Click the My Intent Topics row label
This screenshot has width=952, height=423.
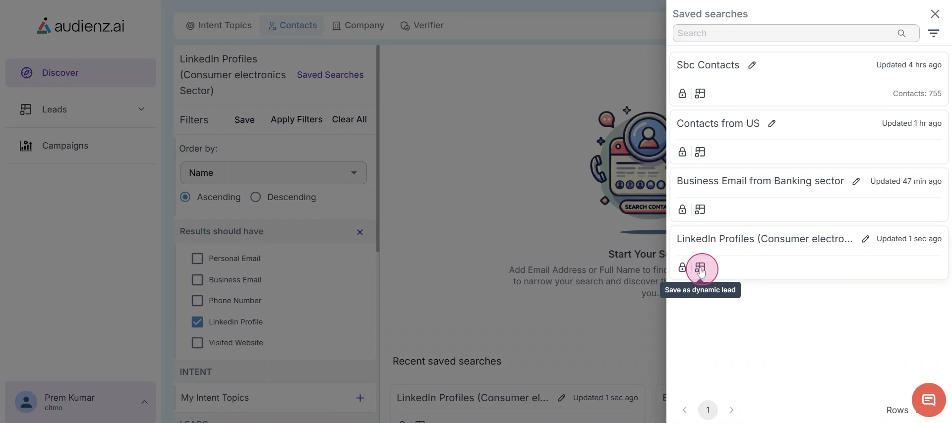(x=215, y=398)
